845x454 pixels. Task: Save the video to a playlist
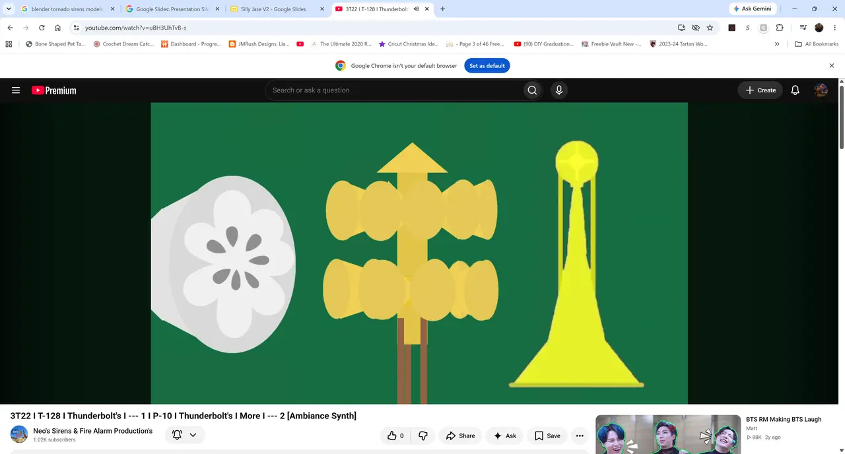pyautogui.click(x=547, y=436)
